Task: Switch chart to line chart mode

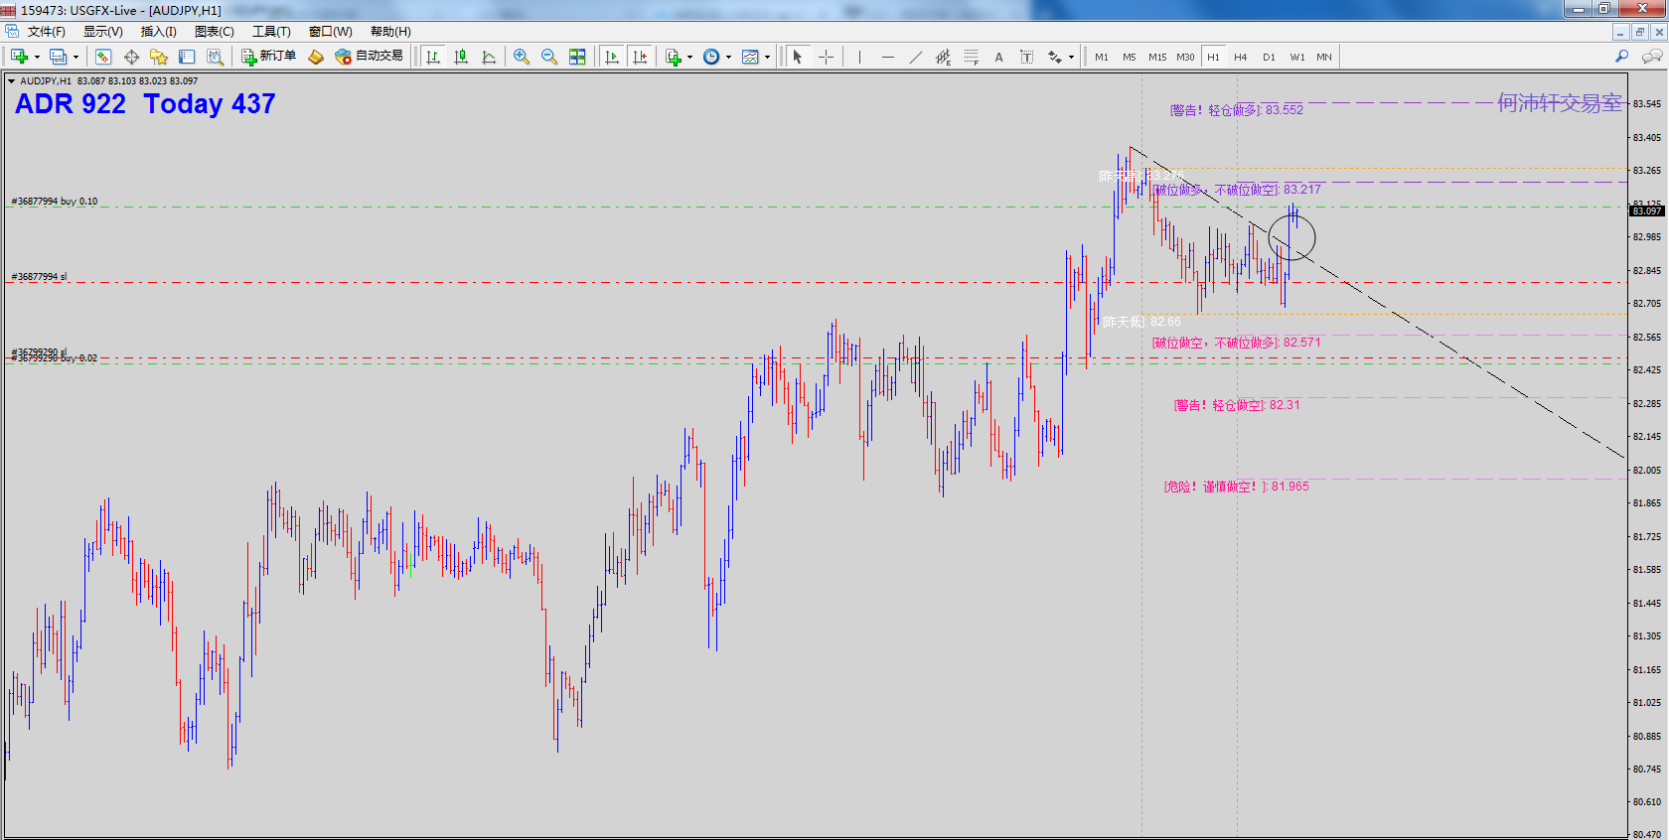Action: click(x=489, y=57)
